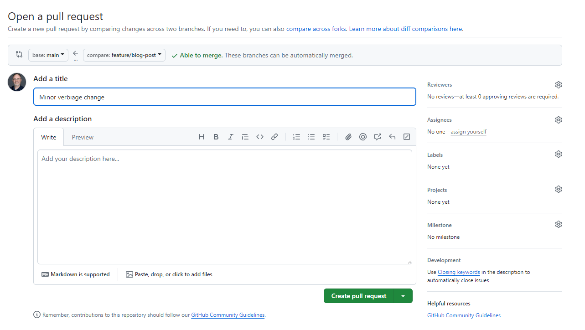Apply heading formatting in the description toolbar
The width and height of the screenshot is (585, 330).
pos(201,136)
